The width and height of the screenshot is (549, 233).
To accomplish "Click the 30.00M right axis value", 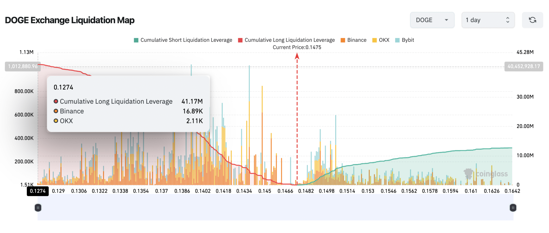I will [x=525, y=97].
